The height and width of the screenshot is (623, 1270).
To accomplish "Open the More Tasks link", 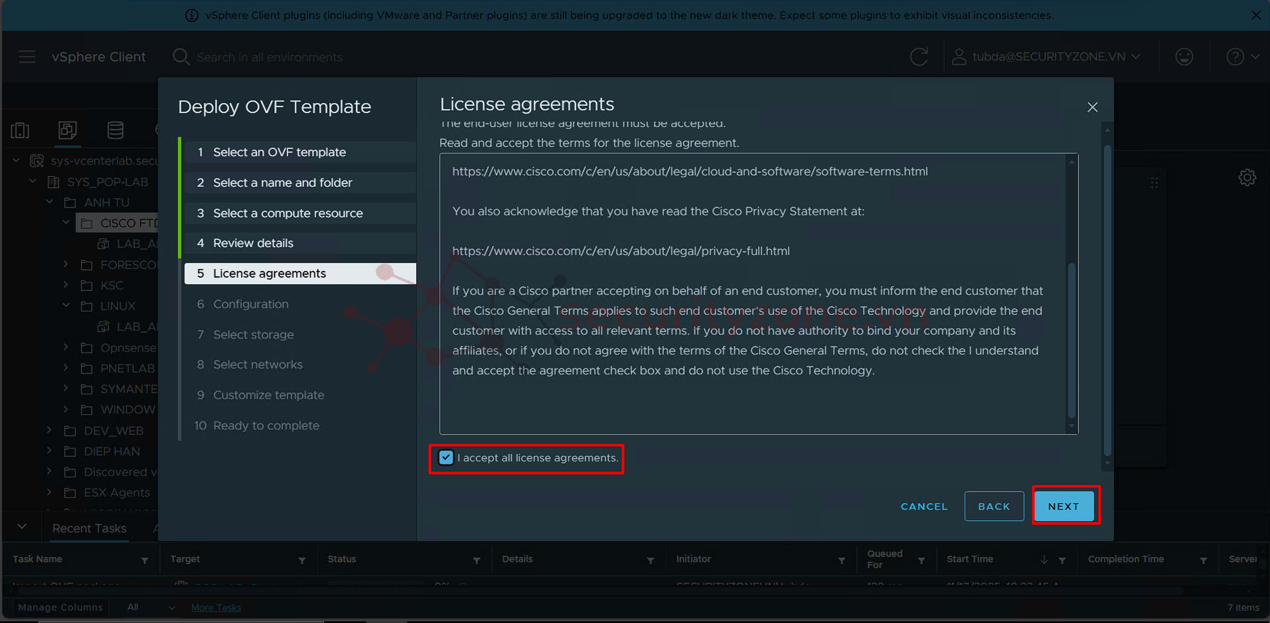I will tap(216, 607).
